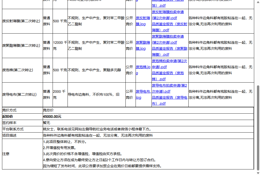Open the 废泡棉.jpg image link
Viewport: 260px width, 175px height.
(x=142, y=70)
